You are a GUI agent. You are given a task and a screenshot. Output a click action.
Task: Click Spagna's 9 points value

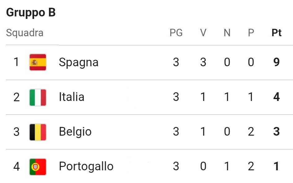(x=277, y=62)
